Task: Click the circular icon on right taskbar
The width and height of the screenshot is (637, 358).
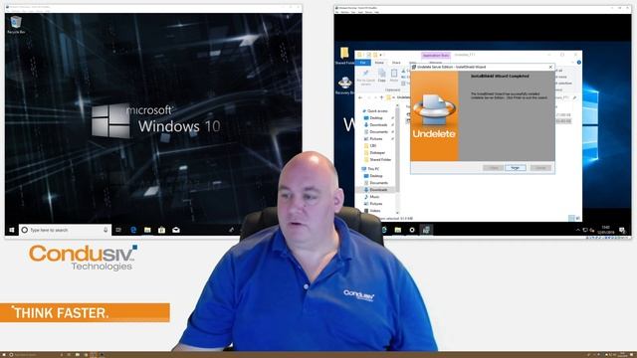Action: 412,230
